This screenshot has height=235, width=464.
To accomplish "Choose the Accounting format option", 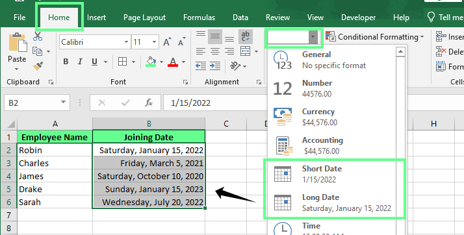I will click(x=331, y=145).
